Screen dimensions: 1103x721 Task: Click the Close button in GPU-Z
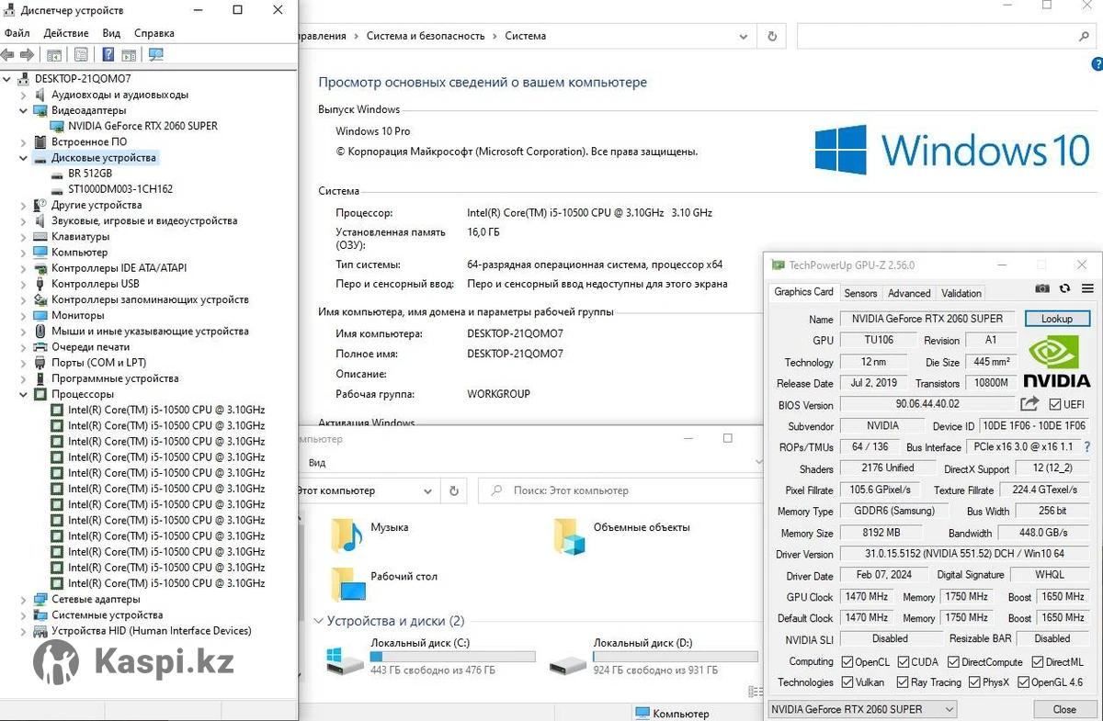click(x=1064, y=709)
